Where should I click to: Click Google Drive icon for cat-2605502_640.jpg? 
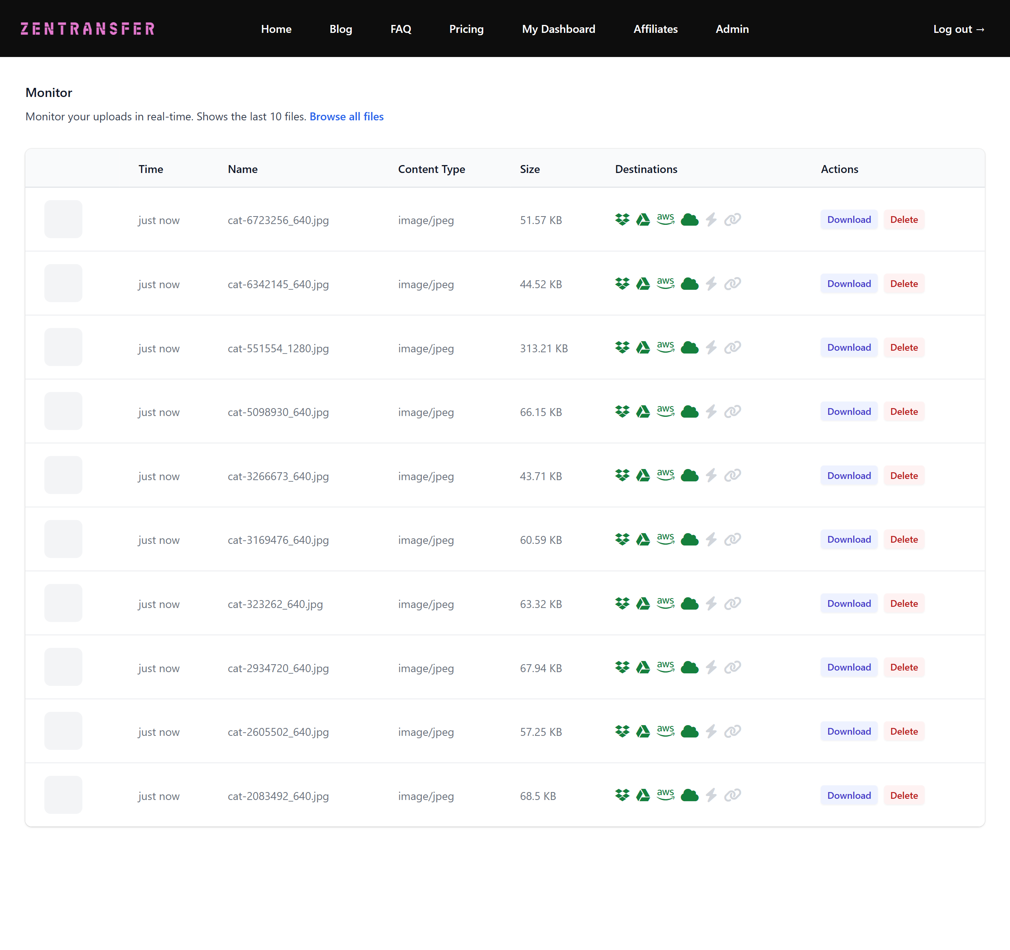pos(643,731)
